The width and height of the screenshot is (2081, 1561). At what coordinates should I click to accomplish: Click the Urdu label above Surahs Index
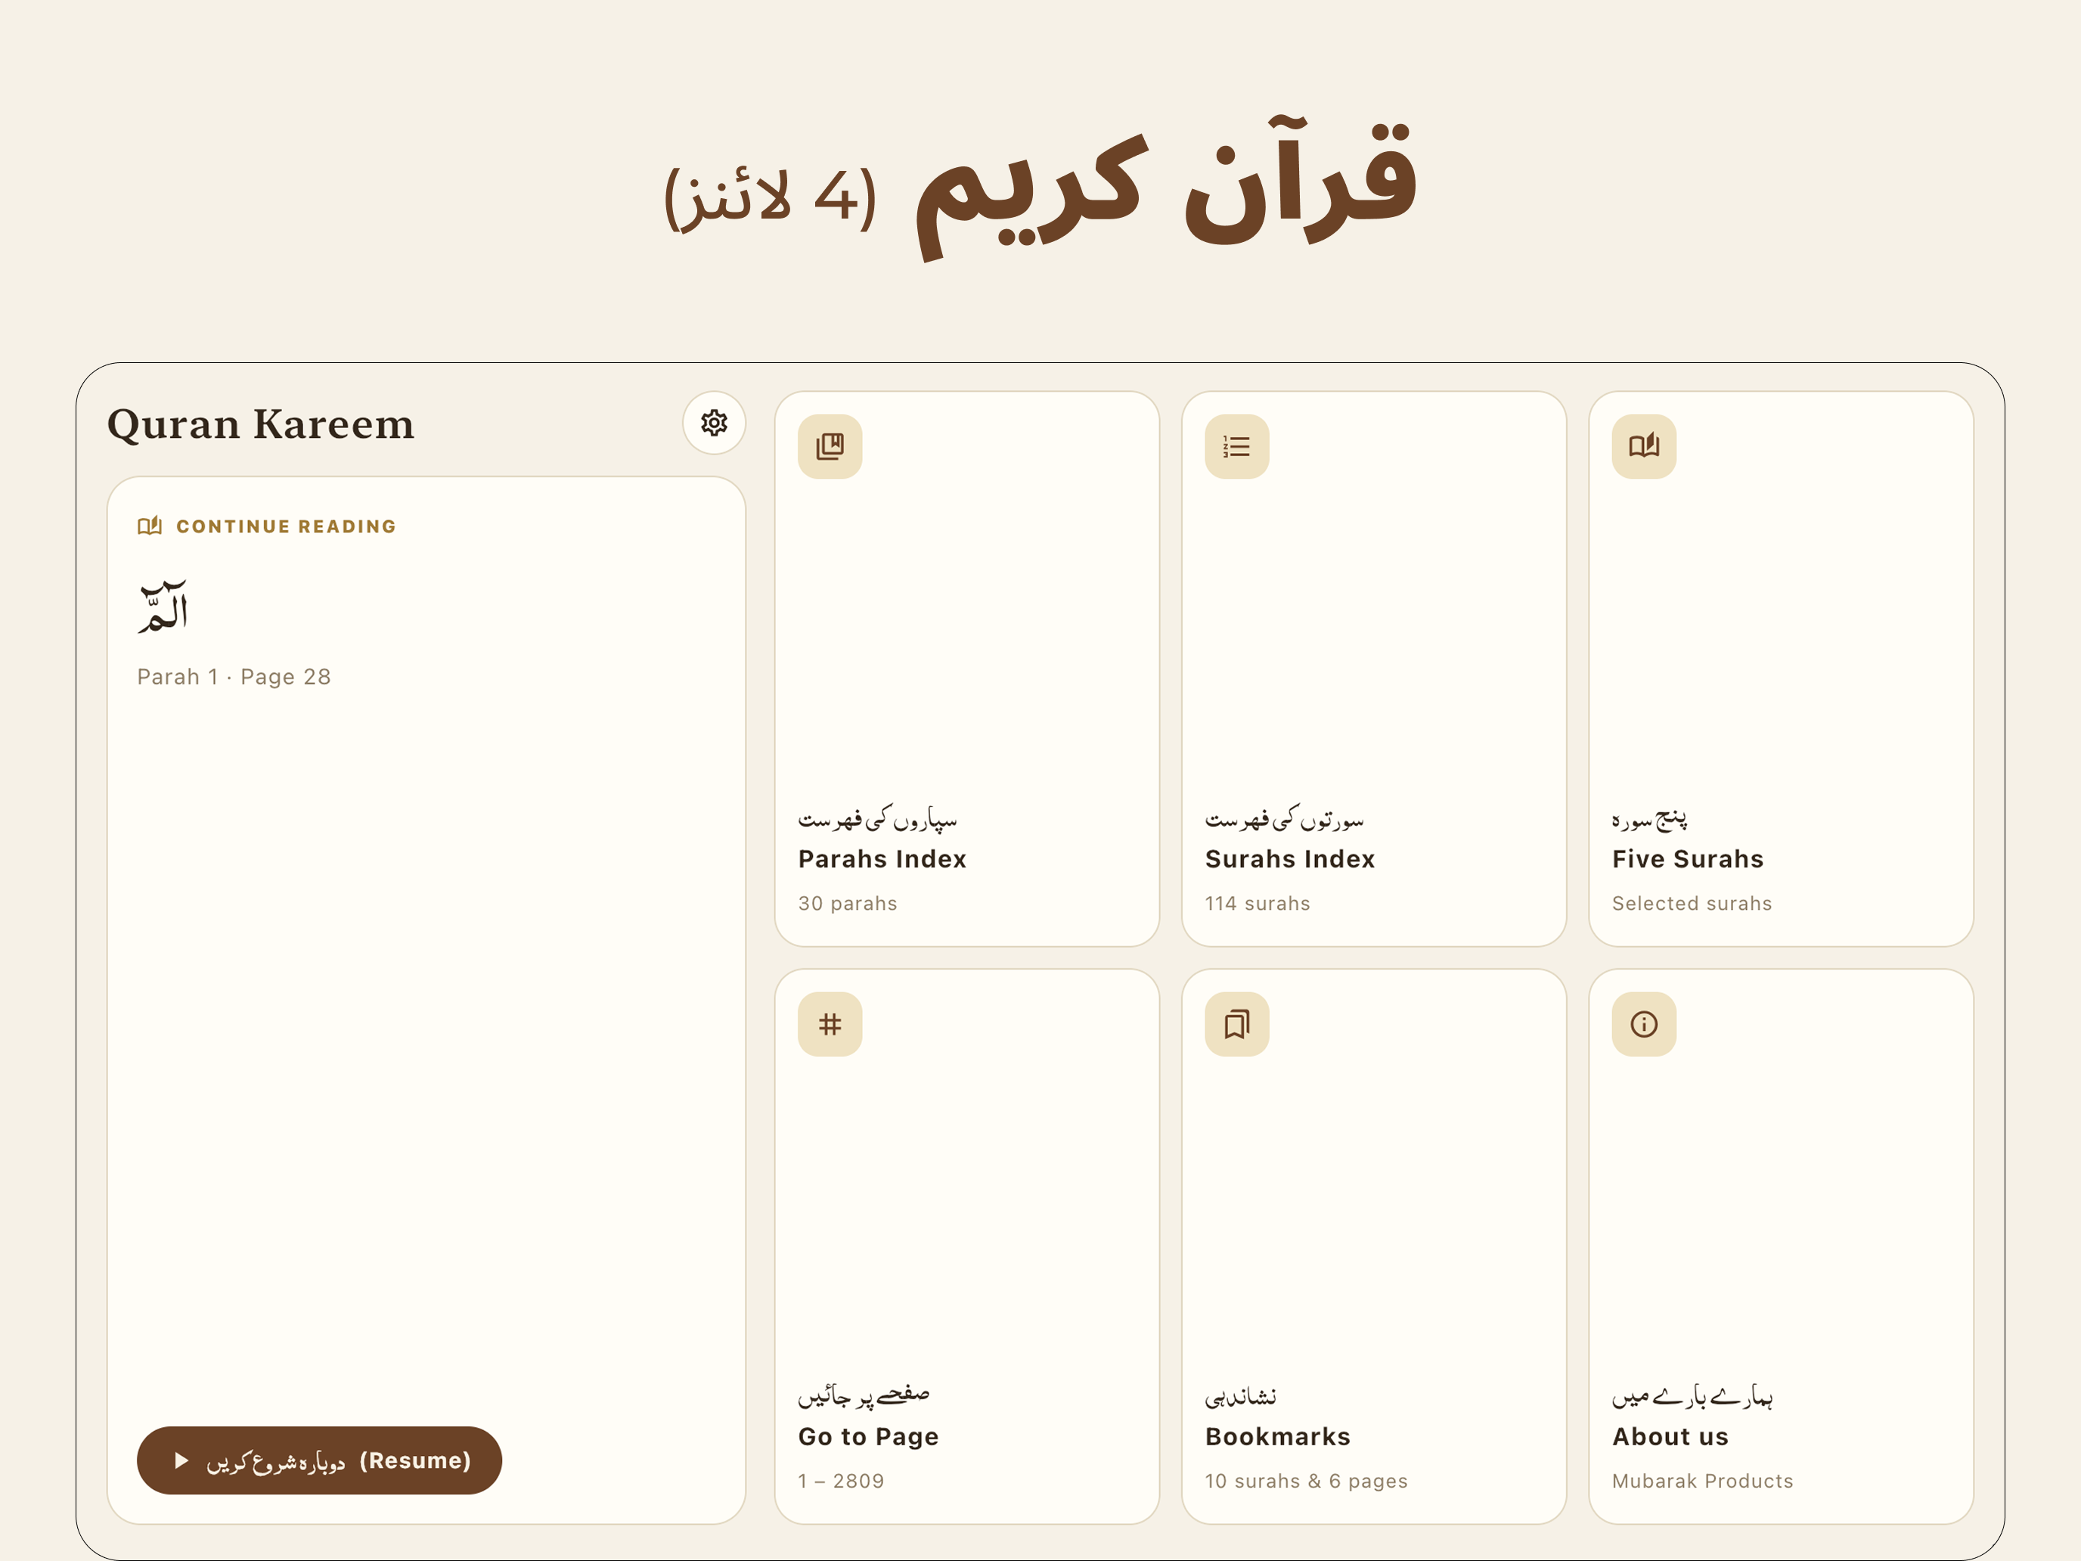[1284, 818]
